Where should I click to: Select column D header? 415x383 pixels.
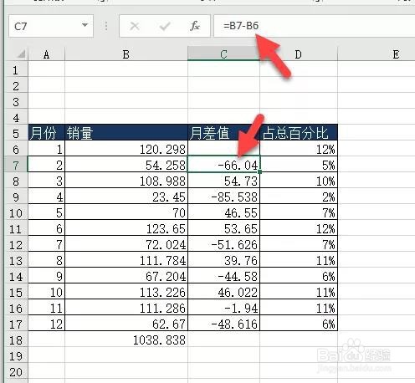point(299,54)
